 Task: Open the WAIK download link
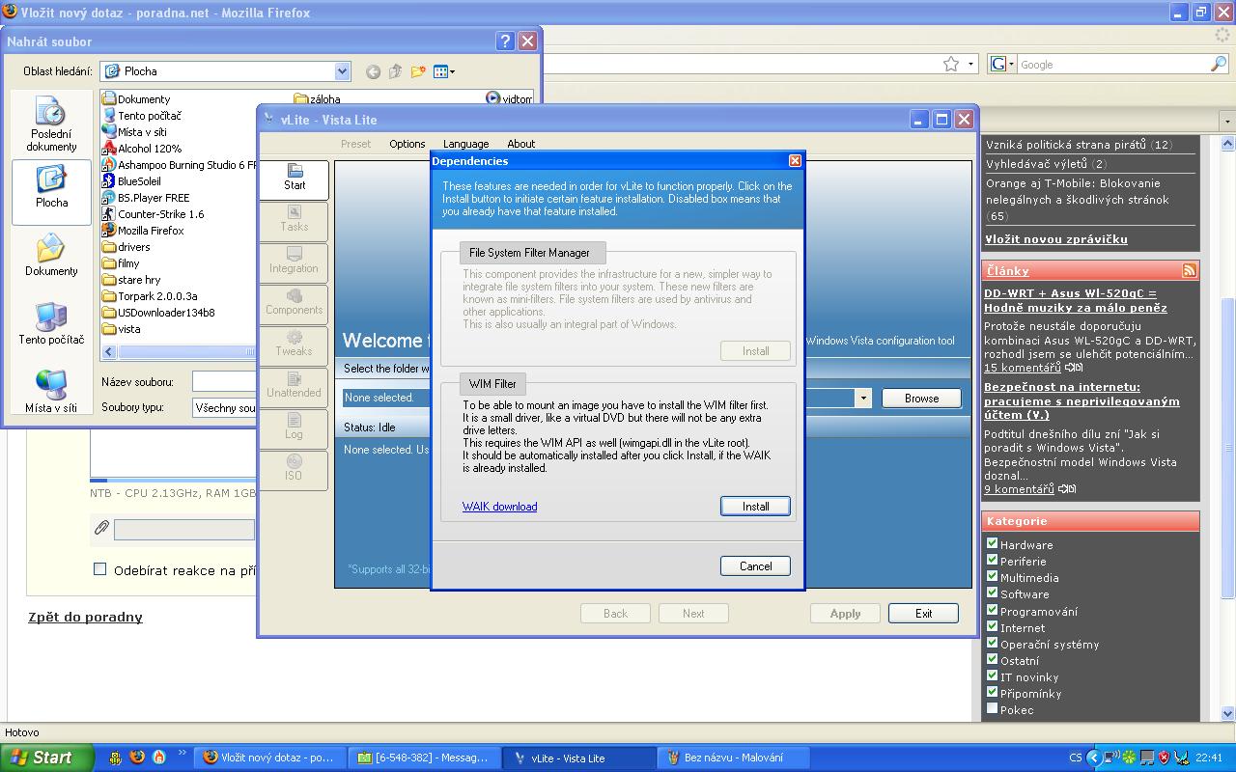coord(499,507)
